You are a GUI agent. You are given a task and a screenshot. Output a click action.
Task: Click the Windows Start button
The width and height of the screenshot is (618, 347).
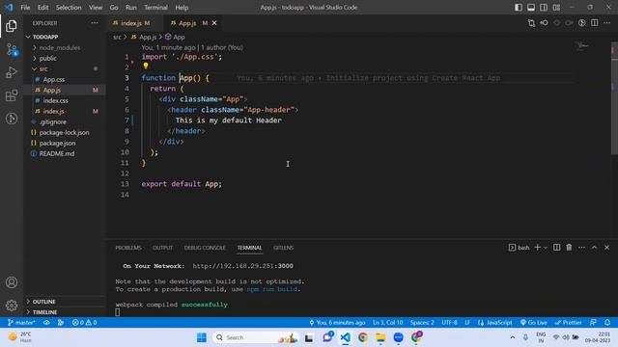(x=202, y=337)
